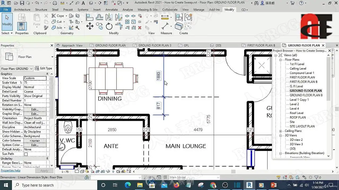The width and height of the screenshot is (339, 190).
Task: Toggle the filter icon in status bar
Action: [316, 177]
